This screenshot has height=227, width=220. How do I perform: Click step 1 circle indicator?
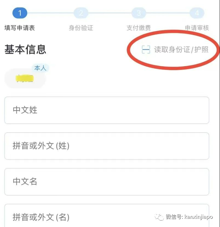click(x=20, y=13)
